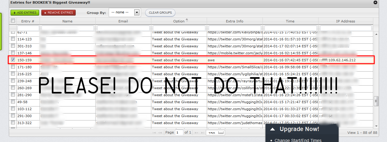
Task: Open the Group By dropdown set to none
Action: click(125, 12)
